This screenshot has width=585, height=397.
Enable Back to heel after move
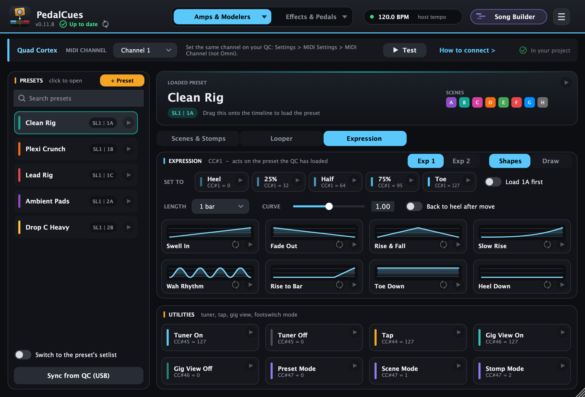pyautogui.click(x=414, y=206)
